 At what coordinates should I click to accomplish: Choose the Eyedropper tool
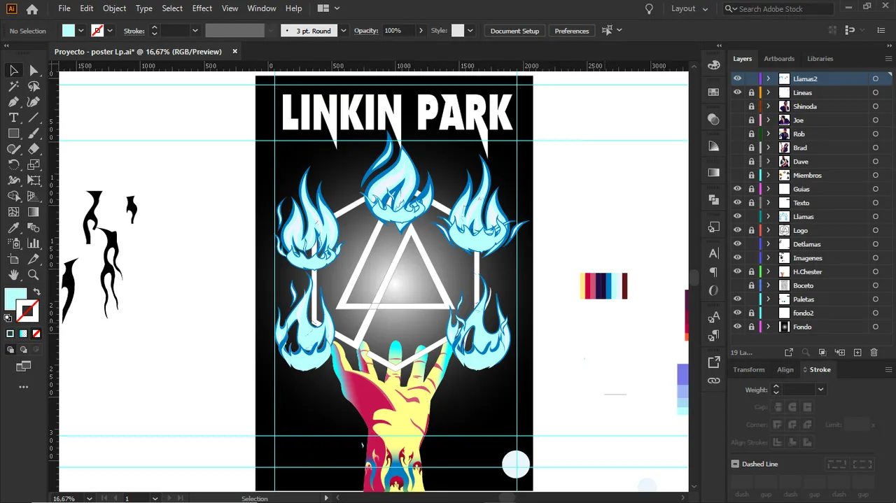pos(13,228)
